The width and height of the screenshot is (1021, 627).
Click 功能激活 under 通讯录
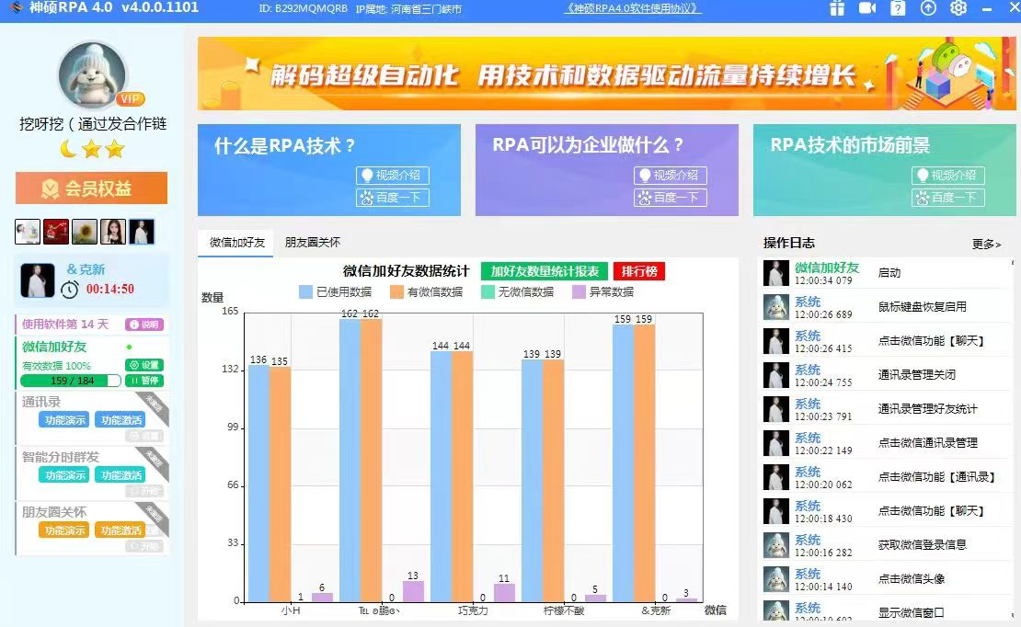[121, 420]
